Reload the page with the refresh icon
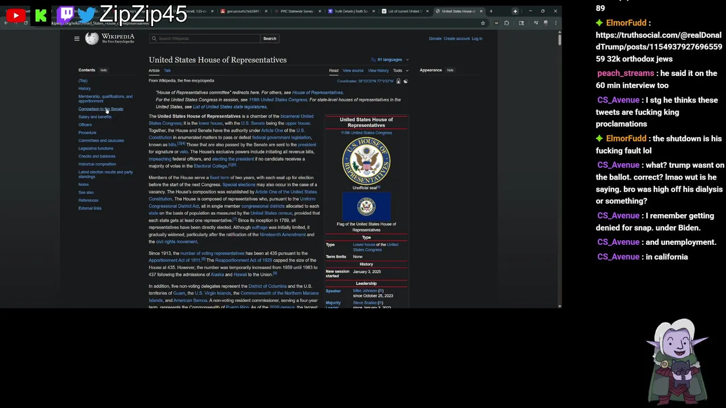Viewport: 726px width, 408px height. click(x=26, y=23)
